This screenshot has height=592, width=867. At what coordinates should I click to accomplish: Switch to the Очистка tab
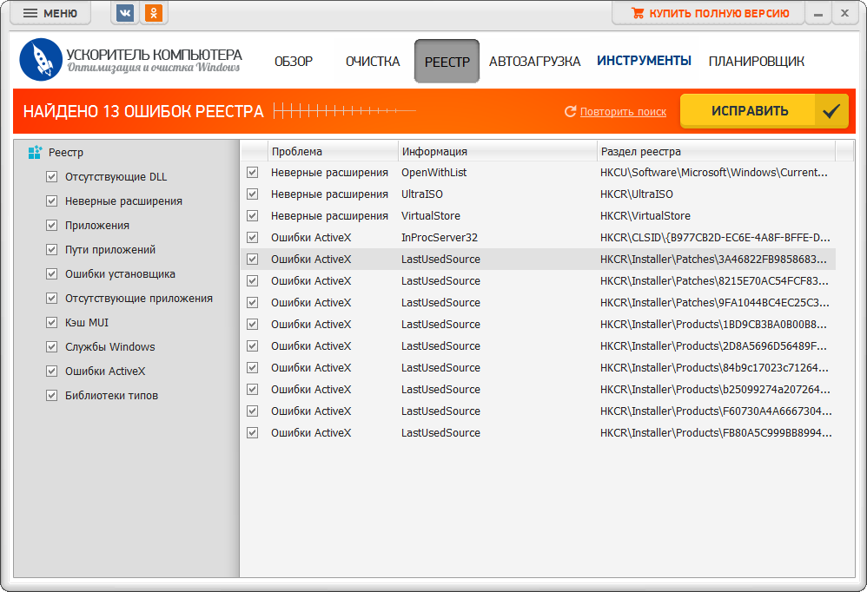click(x=373, y=62)
